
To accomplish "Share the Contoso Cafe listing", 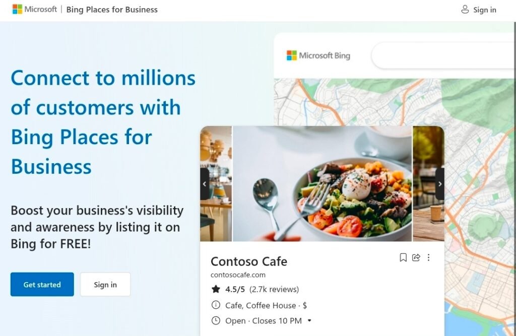I will click(x=416, y=257).
